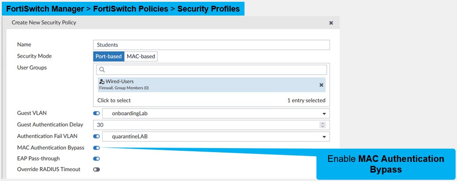Toggle the Guest VLAN switch
Viewport: 457px width, 181px height.
[x=96, y=113]
